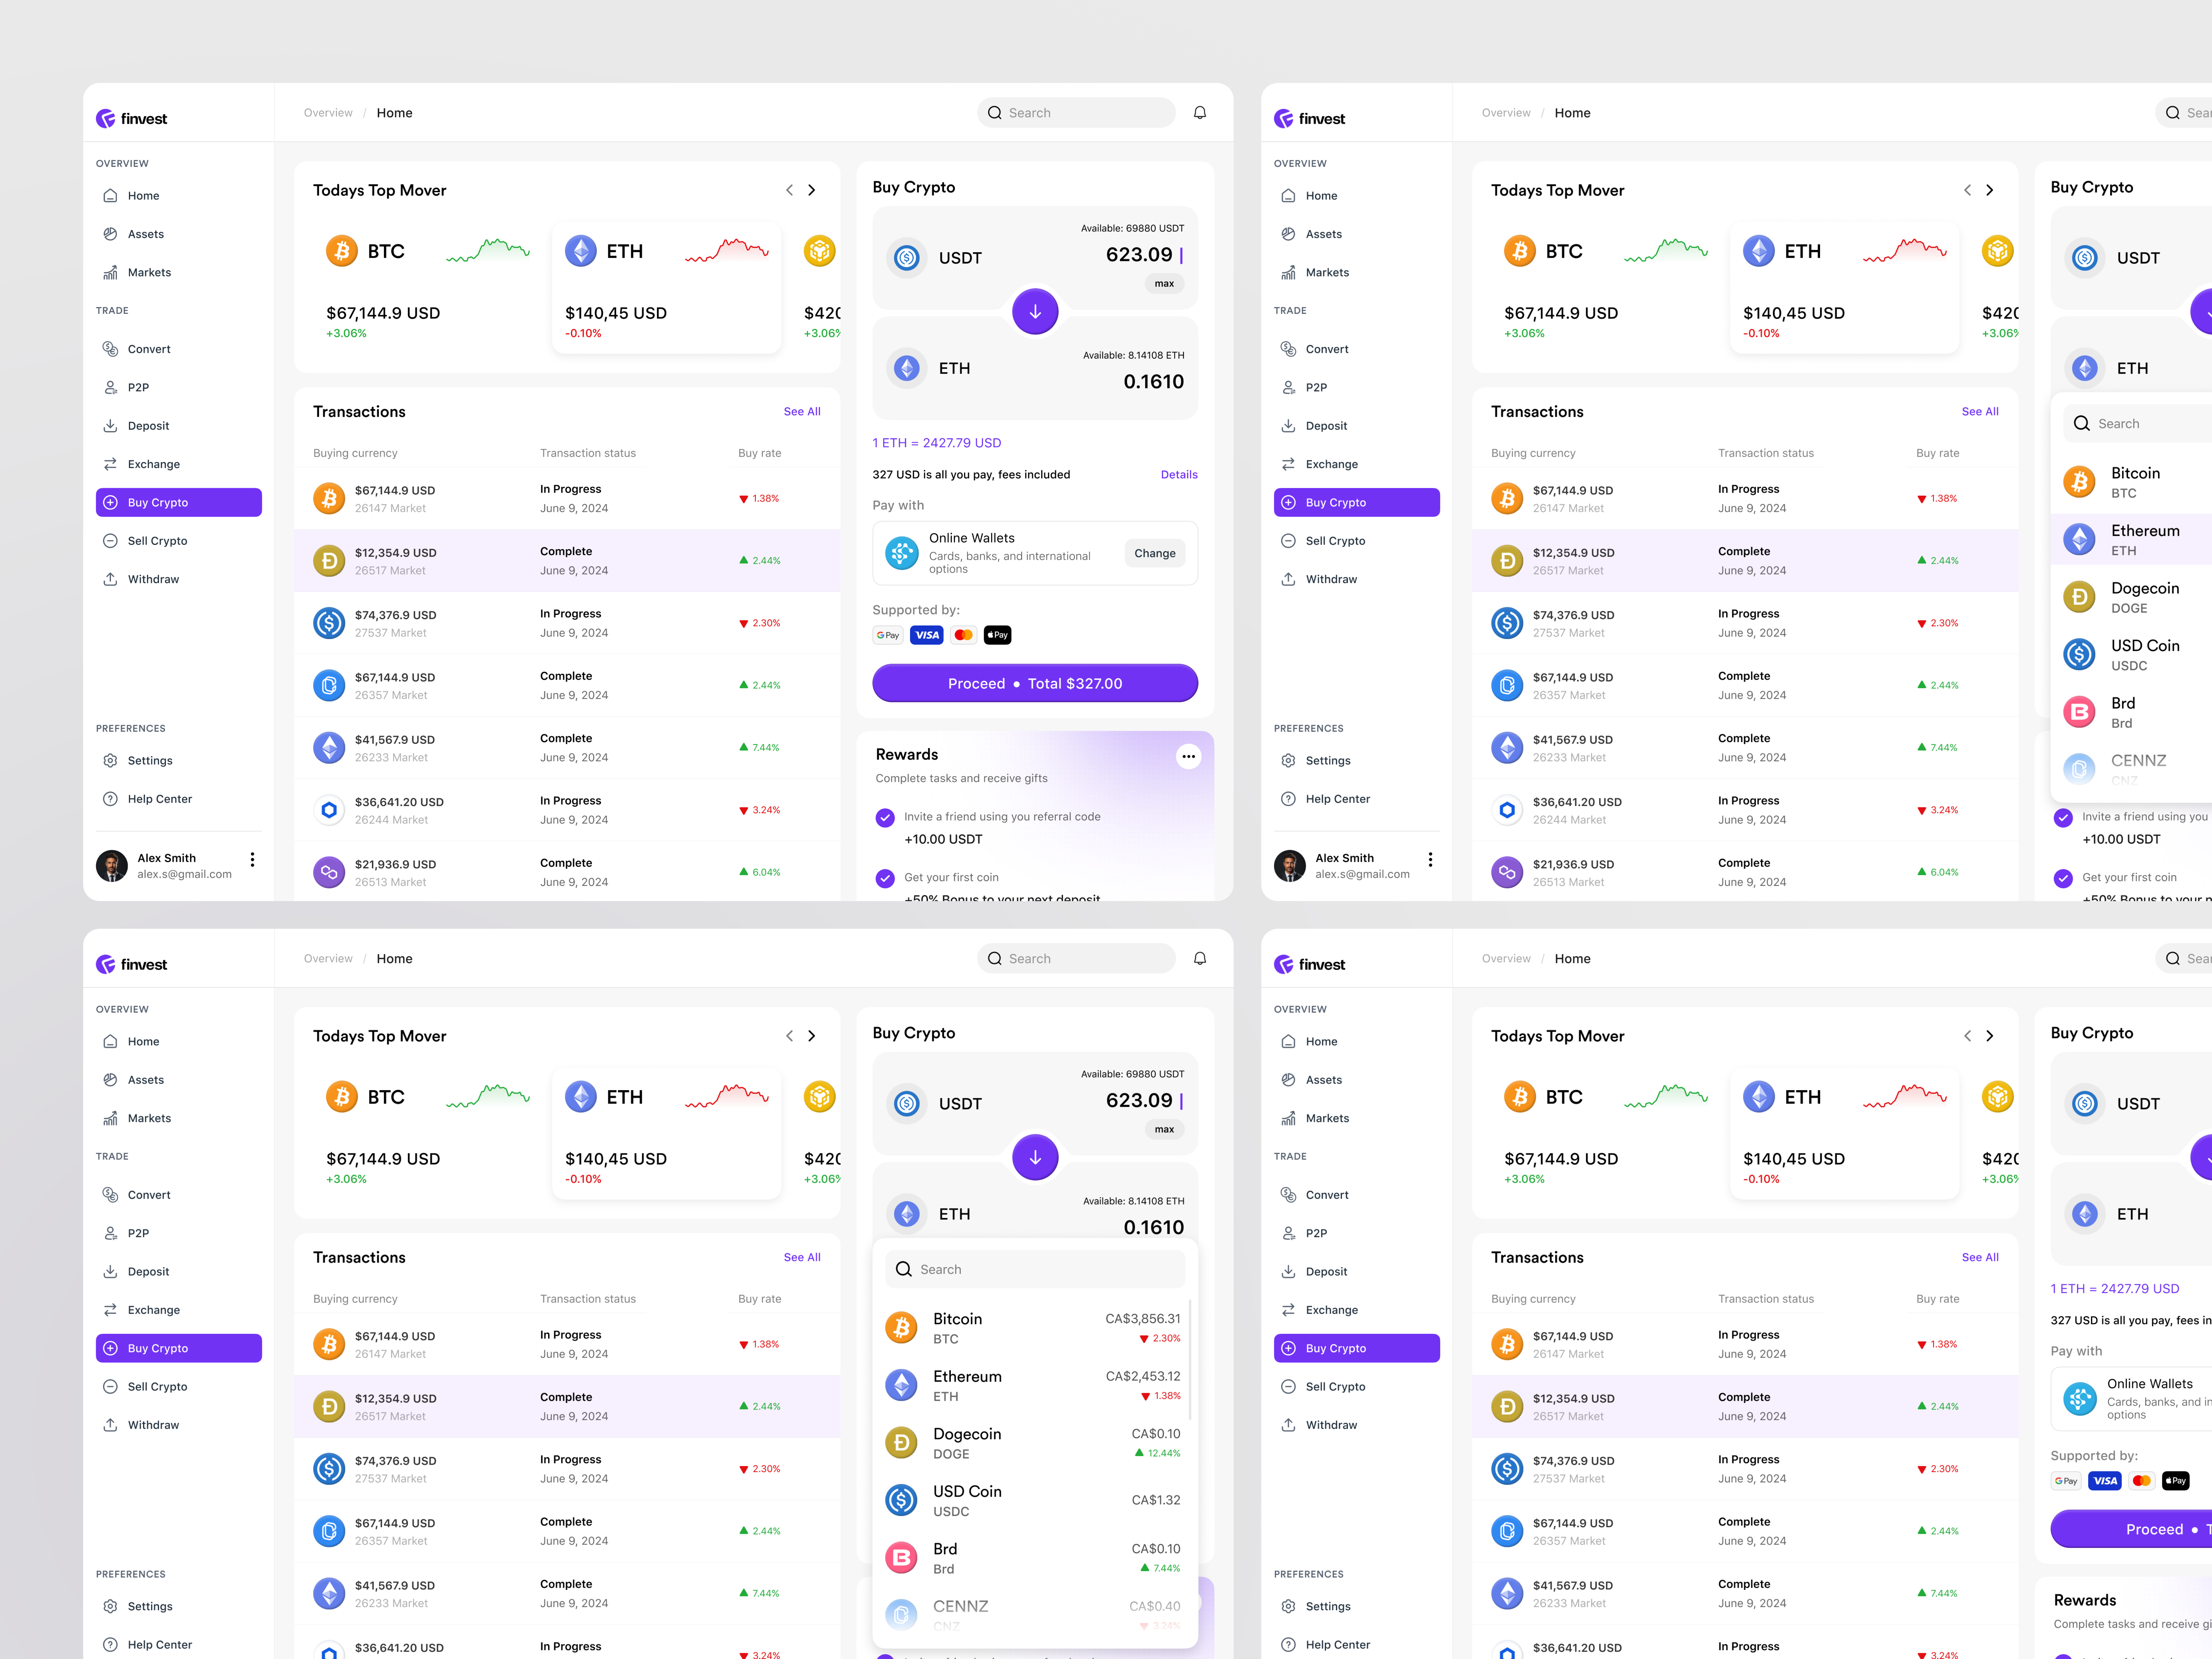Open the three-dot menu on Rewards card
This screenshot has height=1659, width=2212.
pos(1188,756)
